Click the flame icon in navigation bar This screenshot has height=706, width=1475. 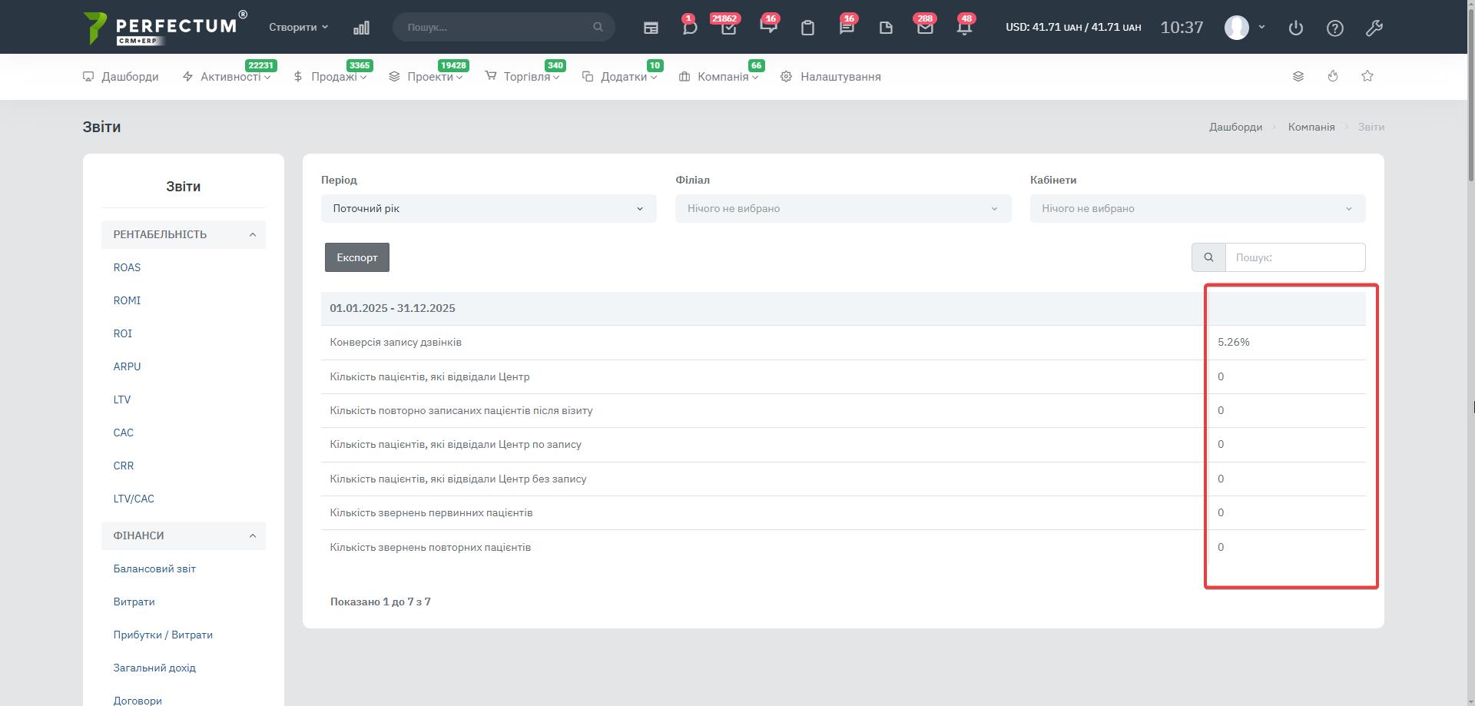click(1333, 76)
